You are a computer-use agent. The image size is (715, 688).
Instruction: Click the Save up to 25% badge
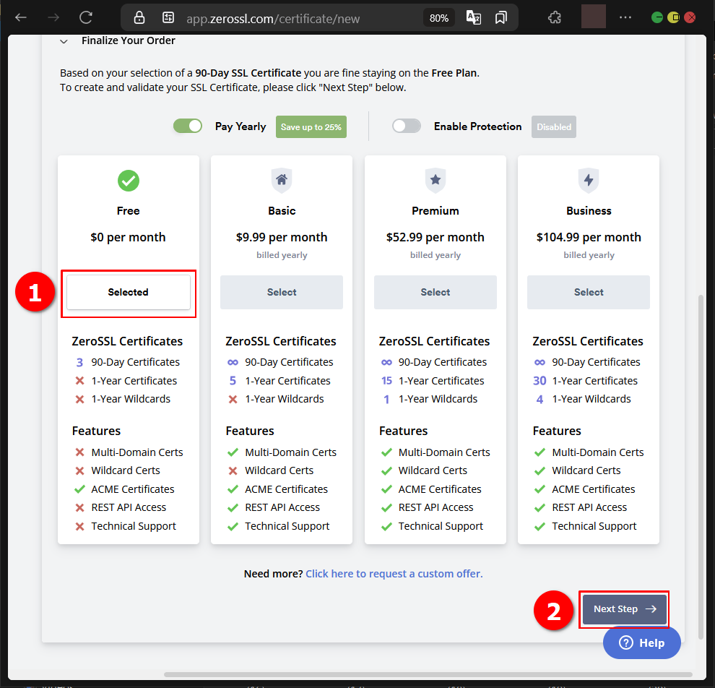[x=311, y=127]
